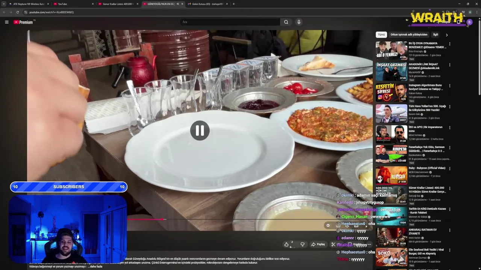Click the search magnifier button
Screen dimensions: 481x270
pyautogui.click(x=286, y=22)
